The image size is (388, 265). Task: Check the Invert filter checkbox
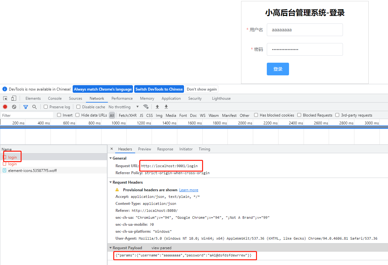click(59, 115)
